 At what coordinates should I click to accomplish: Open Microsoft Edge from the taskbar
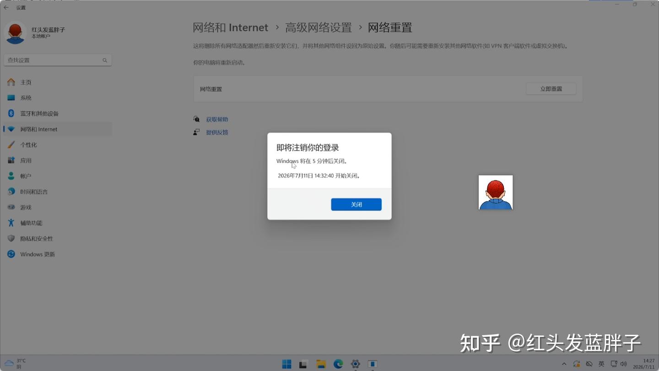pyautogui.click(x=338, y=364)
